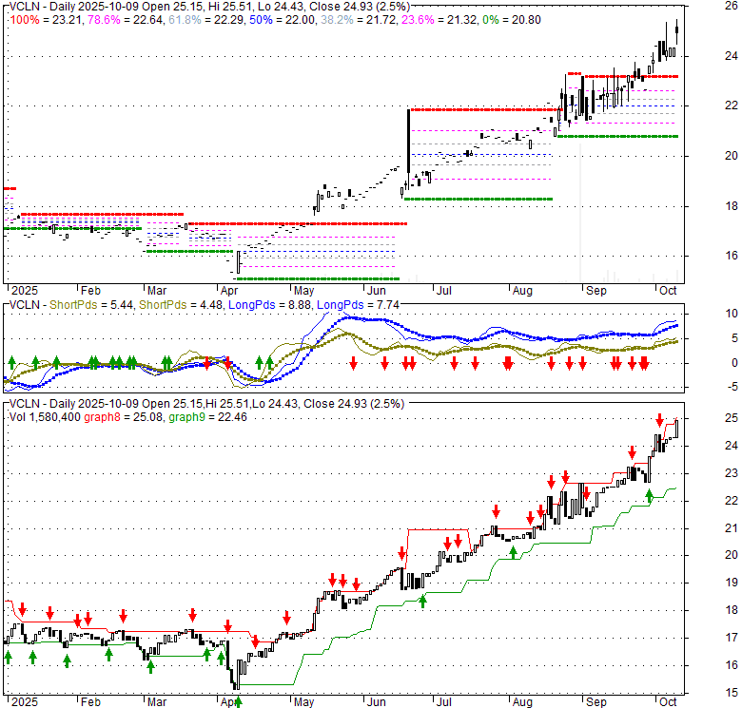Screen dimensions: 742x708
Task: Select the green graph9 = 22.46 label
Action: pos(207,417)
